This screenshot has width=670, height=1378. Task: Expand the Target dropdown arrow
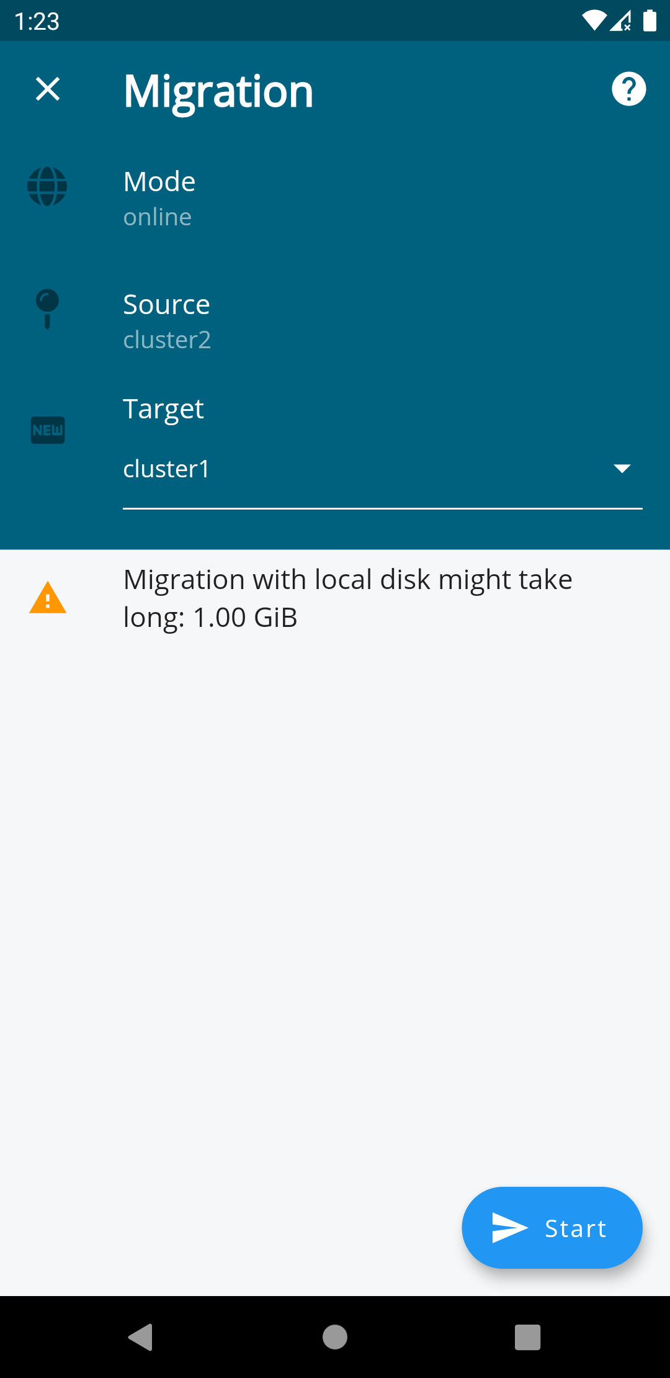click(622, 469)
